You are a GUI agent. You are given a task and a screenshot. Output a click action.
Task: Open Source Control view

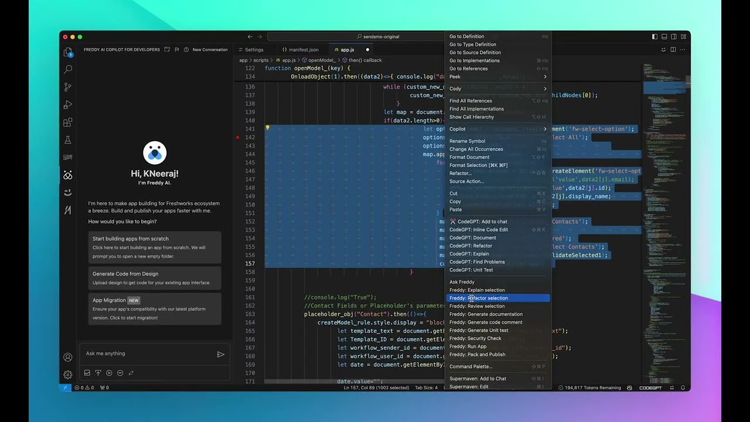click(68, 87)
